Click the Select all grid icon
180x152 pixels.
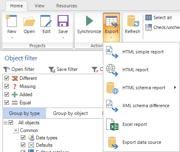pos(149,18)
